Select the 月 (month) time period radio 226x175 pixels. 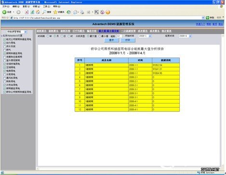[x=55, y=36]
